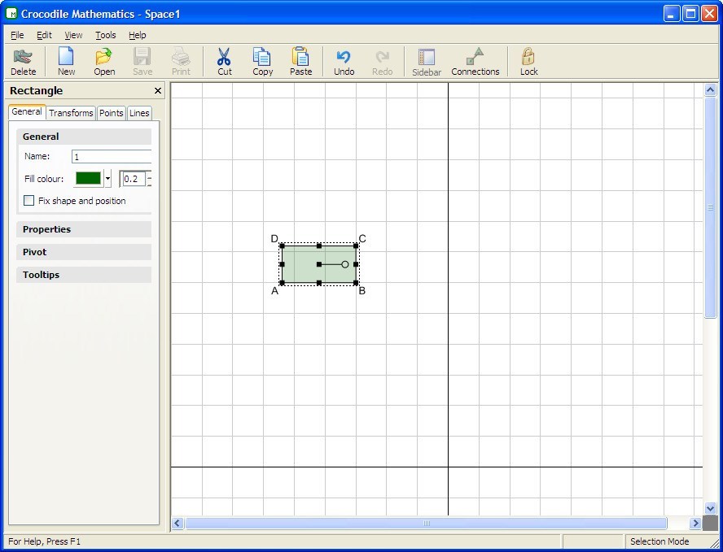Click the opacity spinner arrows
This screenshot has height=552, width=723.
click(x=149, y=179)
